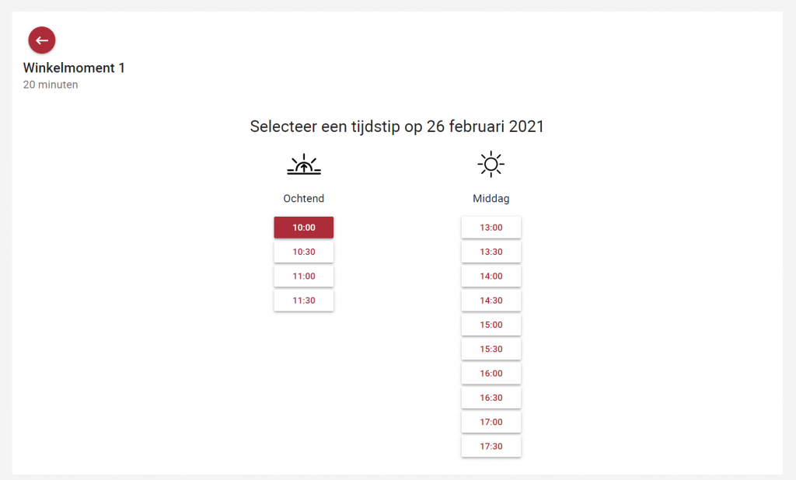Choose the 10:30 morning slot

click(304, 252)
